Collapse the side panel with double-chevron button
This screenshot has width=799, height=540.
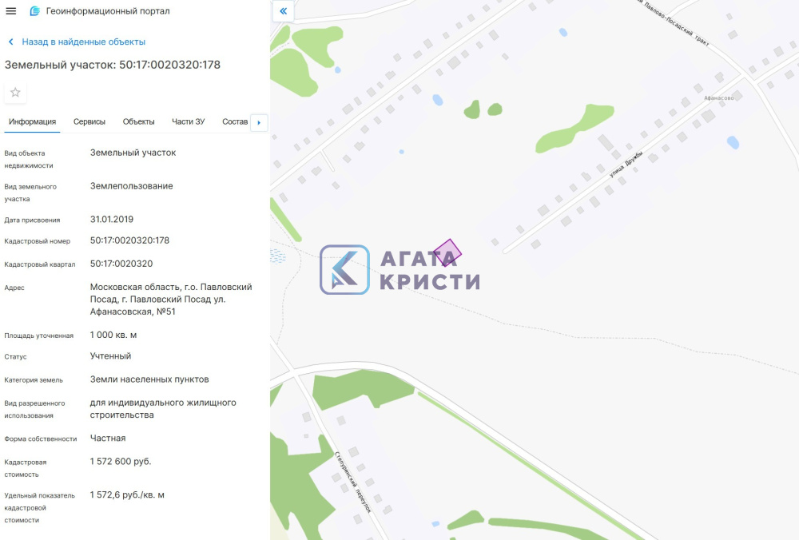pos(284,11)
